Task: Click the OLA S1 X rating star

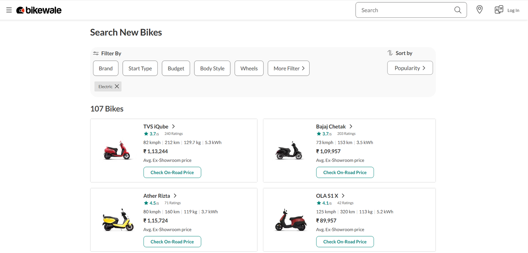Action: (319, 203)
